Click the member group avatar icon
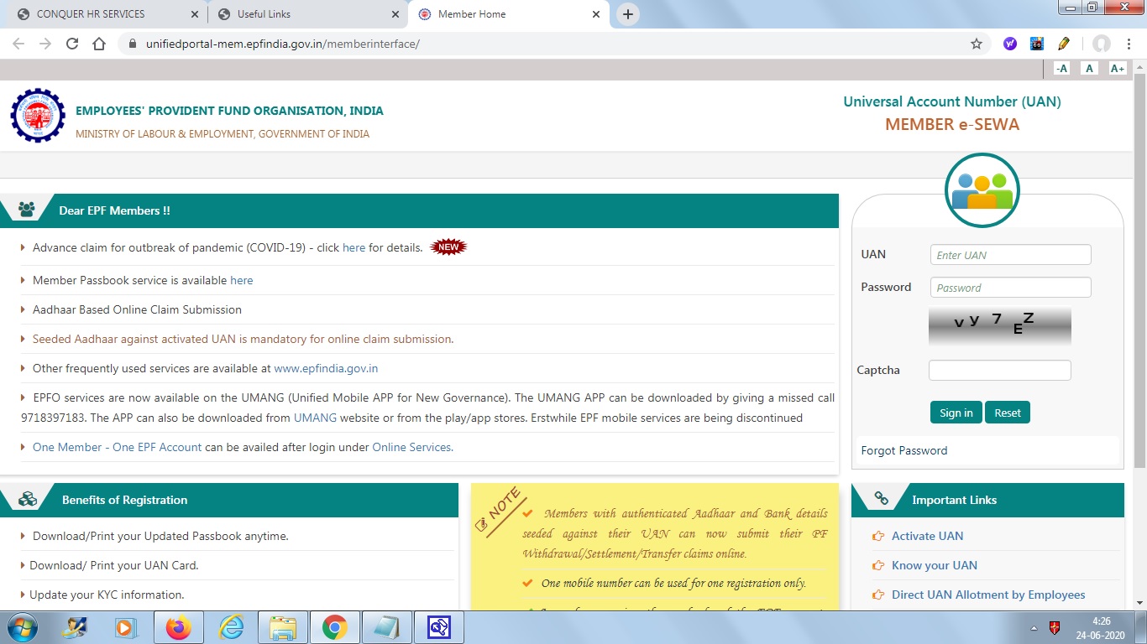The image size is (1147, 644). click(x=982, y=190)
